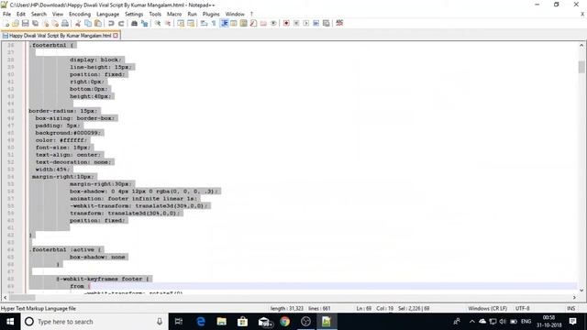Click the Stop Recording macro icon
Screen dimensions: 587x330
tap(296, 23)
